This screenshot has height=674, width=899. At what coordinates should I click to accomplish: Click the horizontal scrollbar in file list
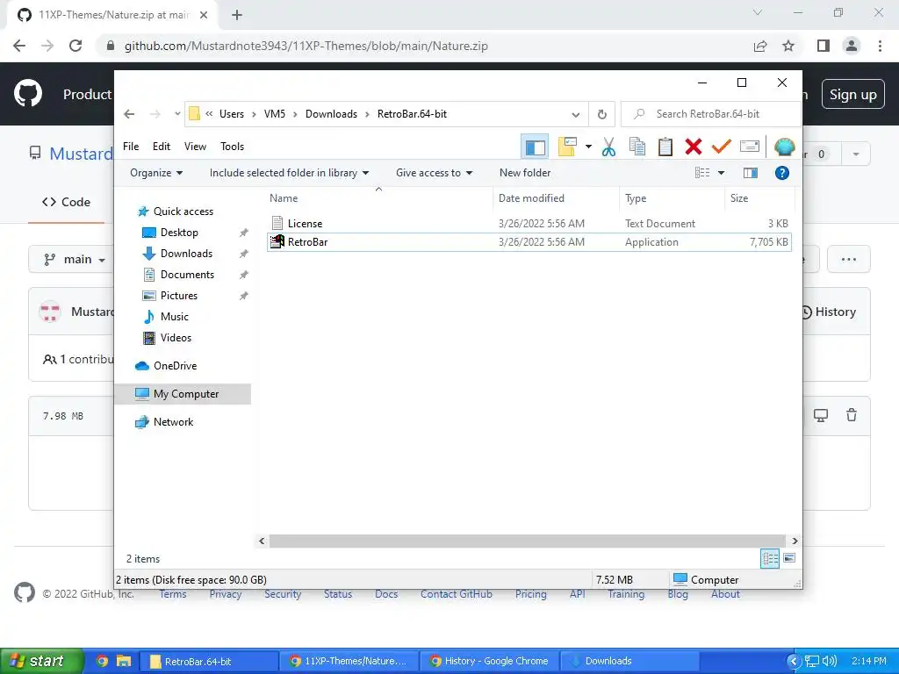[x=527, y=541]
